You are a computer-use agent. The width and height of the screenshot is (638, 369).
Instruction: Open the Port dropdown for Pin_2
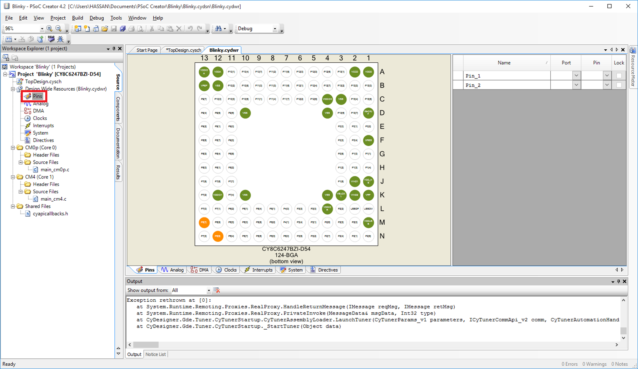[x=576, y=85]
